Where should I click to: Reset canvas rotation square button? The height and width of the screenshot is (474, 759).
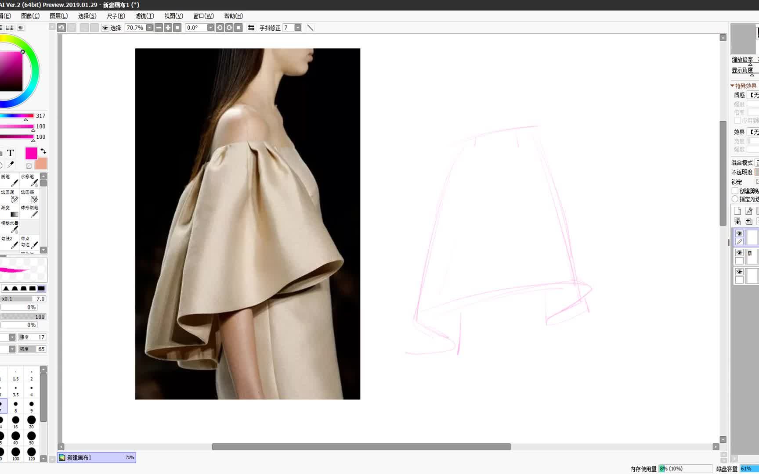(x=239, y=28)
